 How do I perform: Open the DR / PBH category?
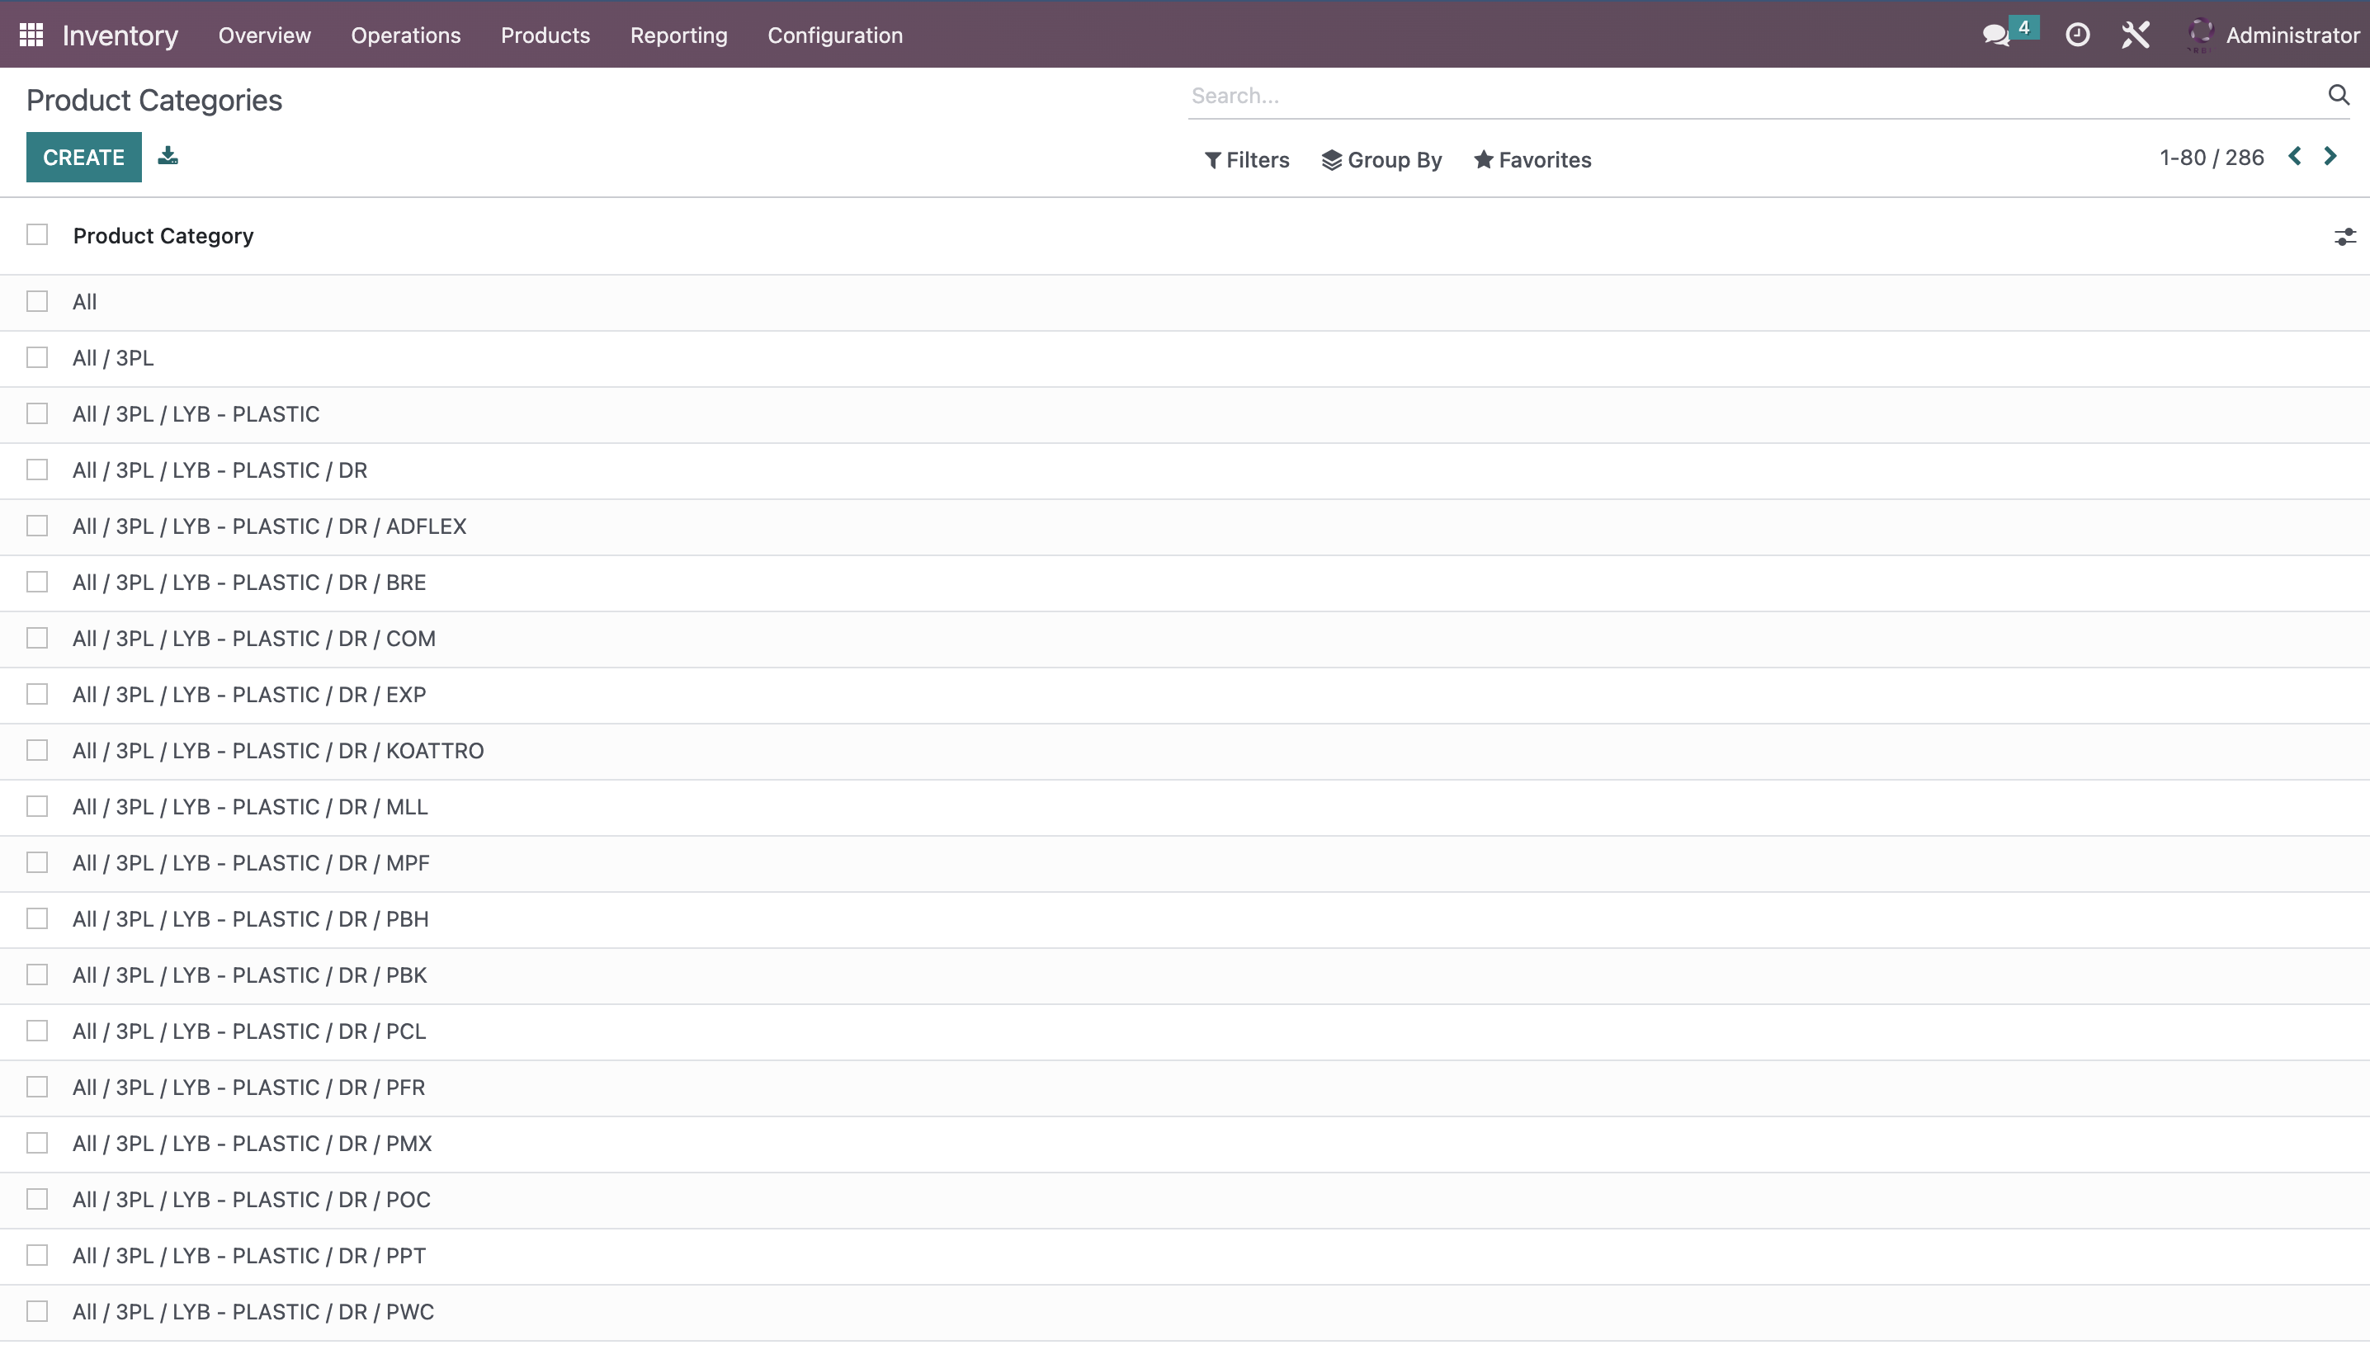point(251,919)
